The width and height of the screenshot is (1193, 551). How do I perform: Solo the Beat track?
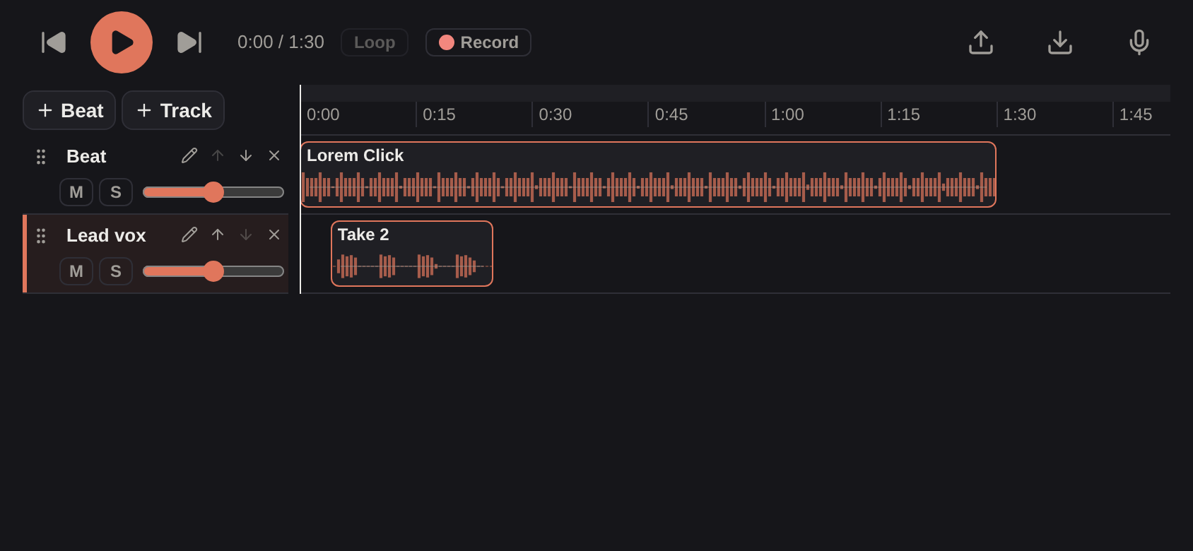(x=116, y=192)
